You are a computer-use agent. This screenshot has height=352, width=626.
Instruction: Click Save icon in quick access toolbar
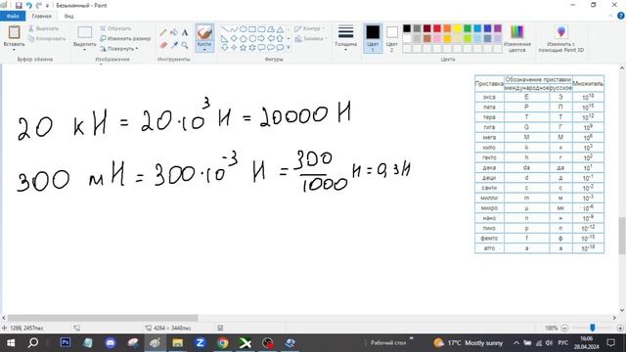(x=19, y=5)
